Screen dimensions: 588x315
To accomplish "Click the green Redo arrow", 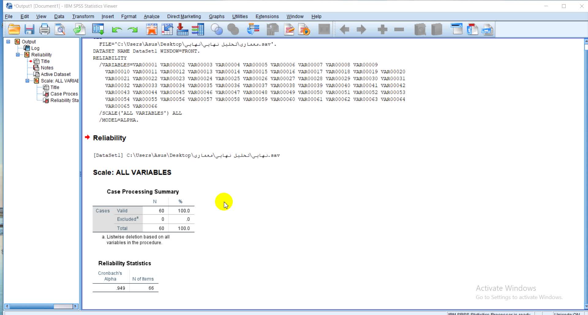I will (133, 29).
